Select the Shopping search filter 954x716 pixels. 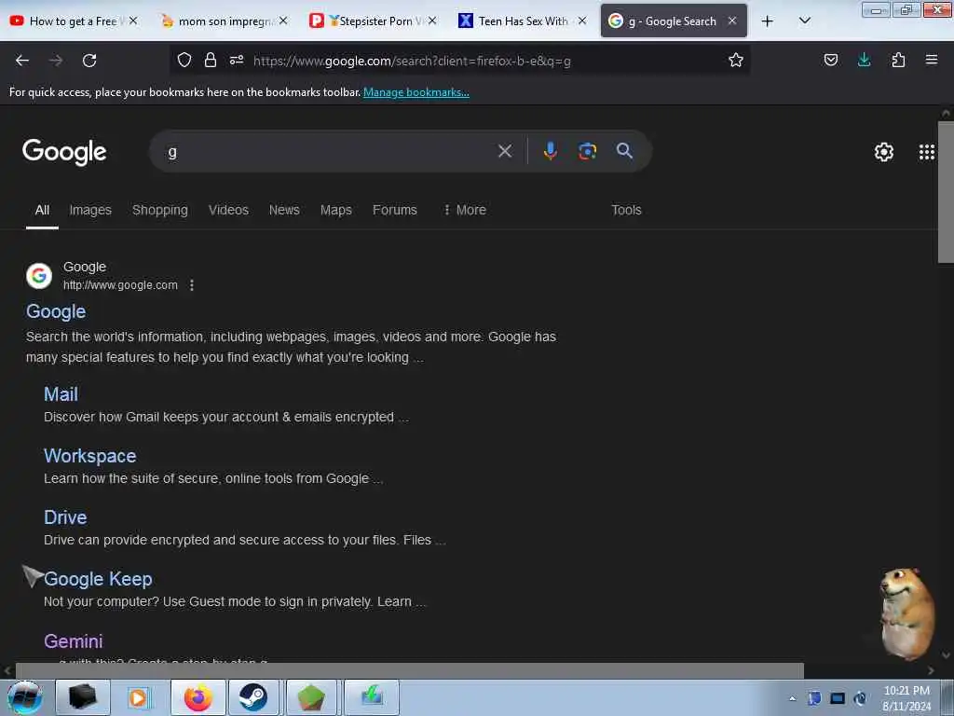point(160,210)
